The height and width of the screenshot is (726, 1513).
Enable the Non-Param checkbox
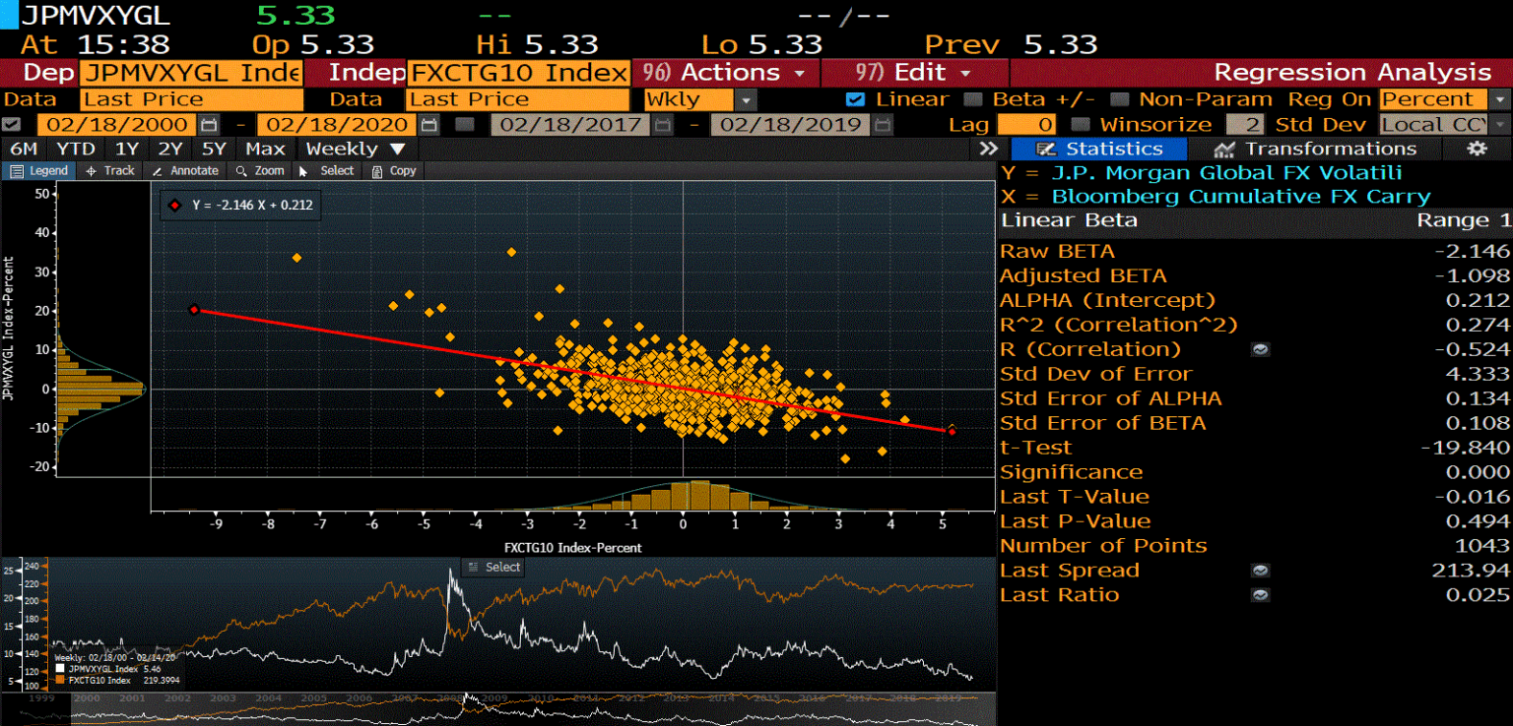pyautogui.click(x=1119, y=99)
